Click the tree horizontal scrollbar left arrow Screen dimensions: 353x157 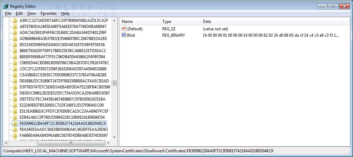pos(6,143)
